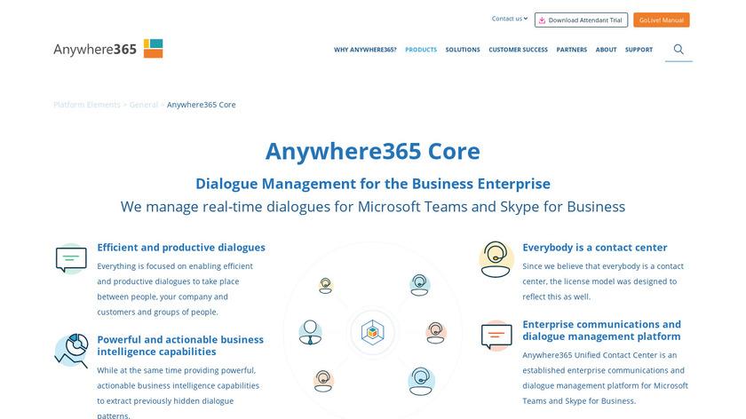The image size is (746, 419).
Task: Click the orange chat bubble icon beside Enterprise communications
Action: (496, 336)
